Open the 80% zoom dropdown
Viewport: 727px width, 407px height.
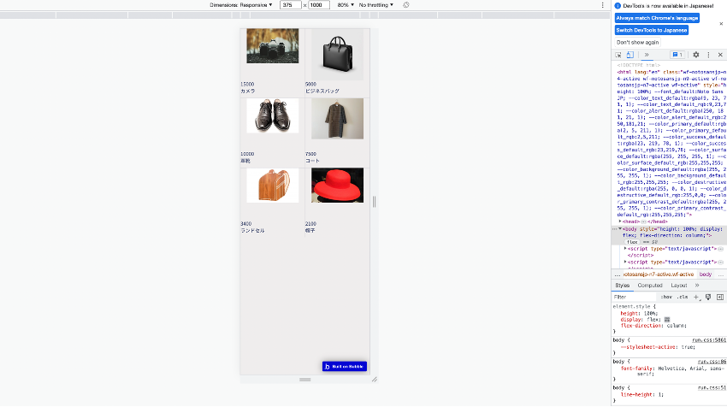[x=344, y=5]
